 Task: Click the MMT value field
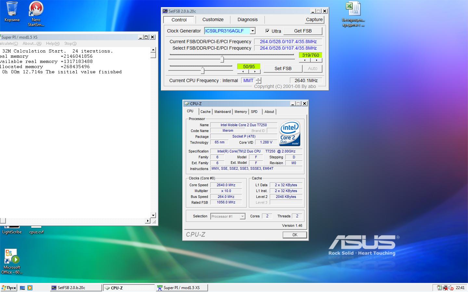coord(248,80)
